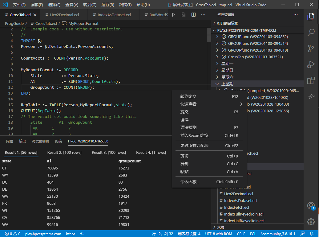Screen dimensions: 319x237
Task: Open the 问题 panel tab
Action: tap(9, 141)
